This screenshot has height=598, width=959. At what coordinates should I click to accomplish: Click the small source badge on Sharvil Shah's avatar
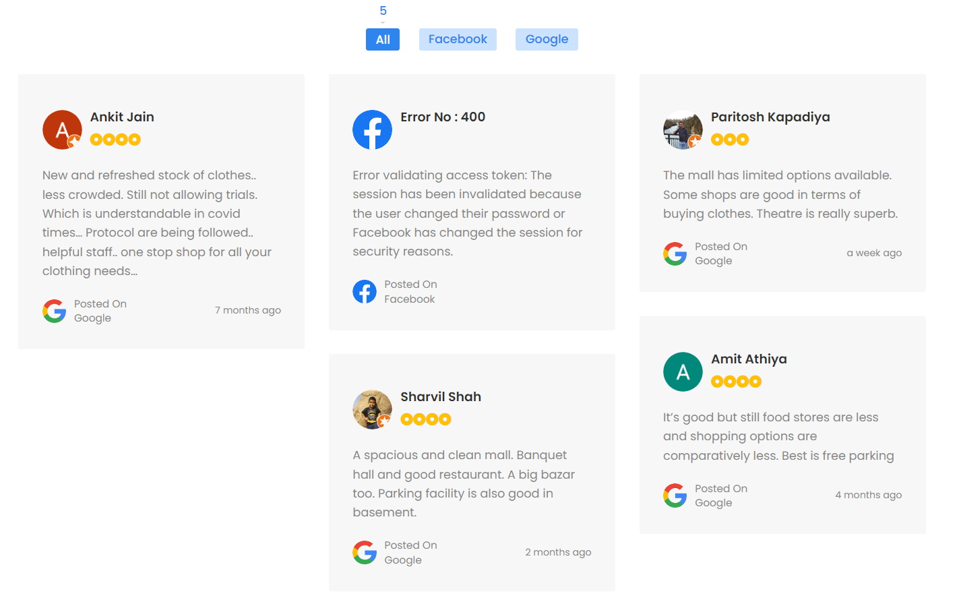click(383, 422)
